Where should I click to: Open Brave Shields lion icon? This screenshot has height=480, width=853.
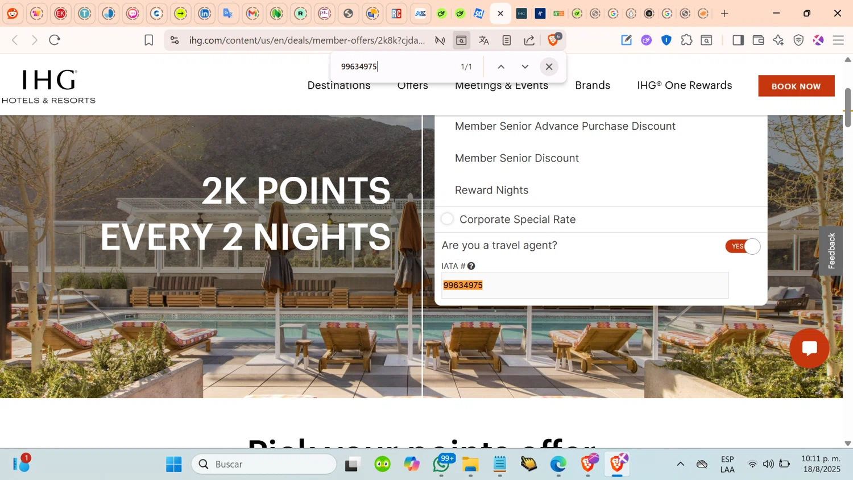coord(553,40)
